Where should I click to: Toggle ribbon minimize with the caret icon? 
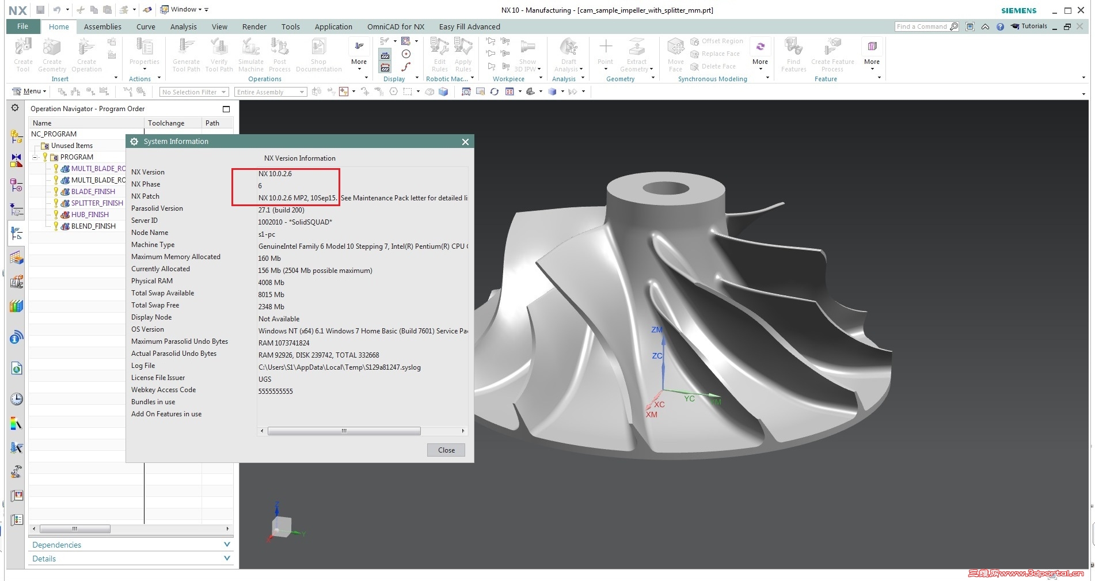pyautogui.click(x=986, y=26)
